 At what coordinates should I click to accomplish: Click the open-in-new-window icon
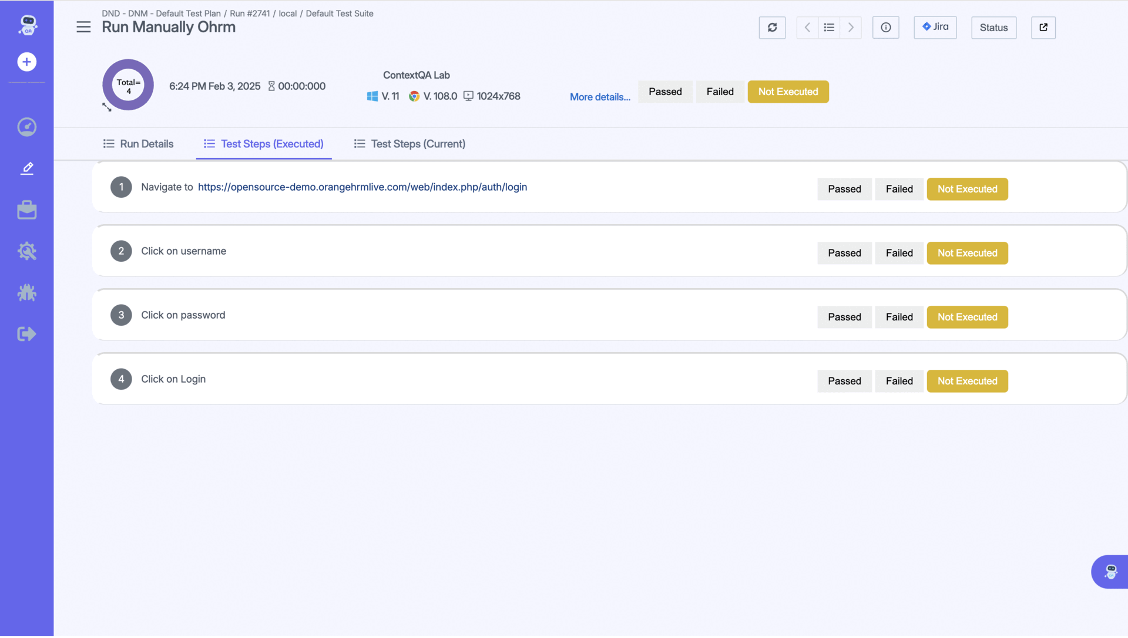[1043, 28]
